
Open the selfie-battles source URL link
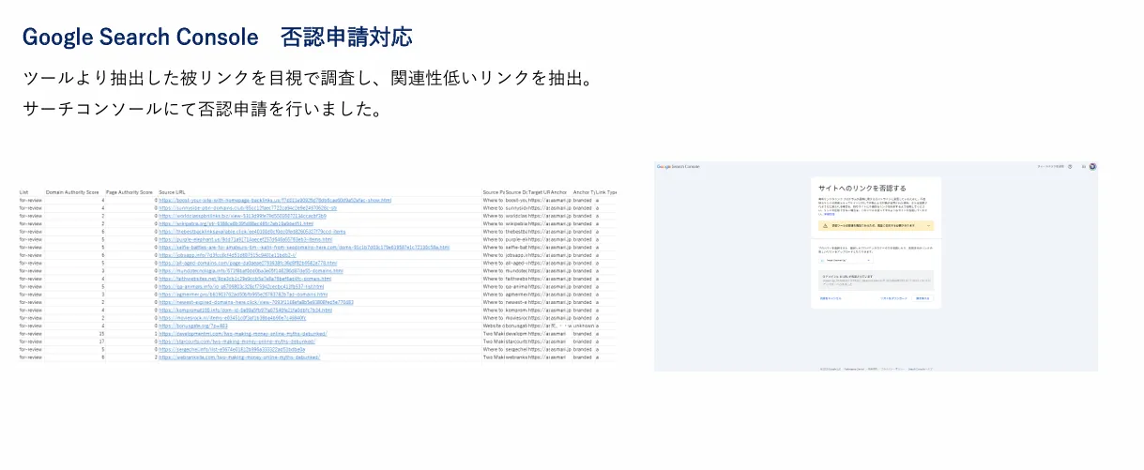tap(304, 247)
